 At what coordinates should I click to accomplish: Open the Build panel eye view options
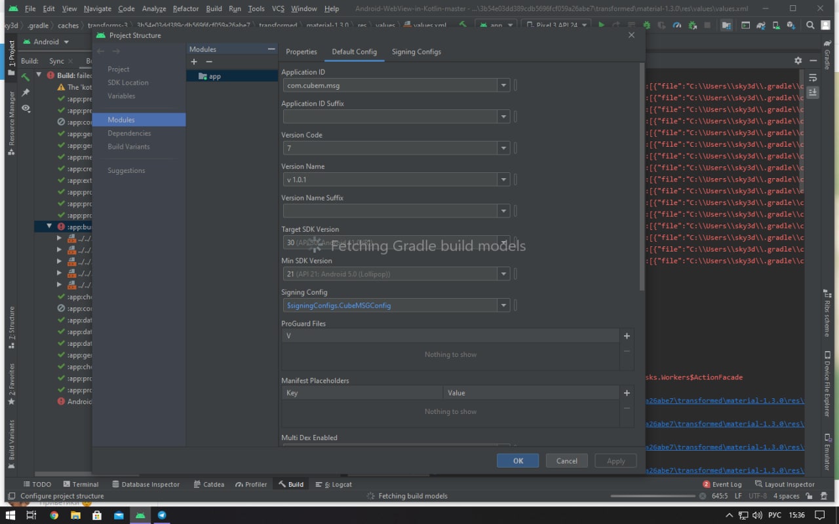(x=26, y=108)
